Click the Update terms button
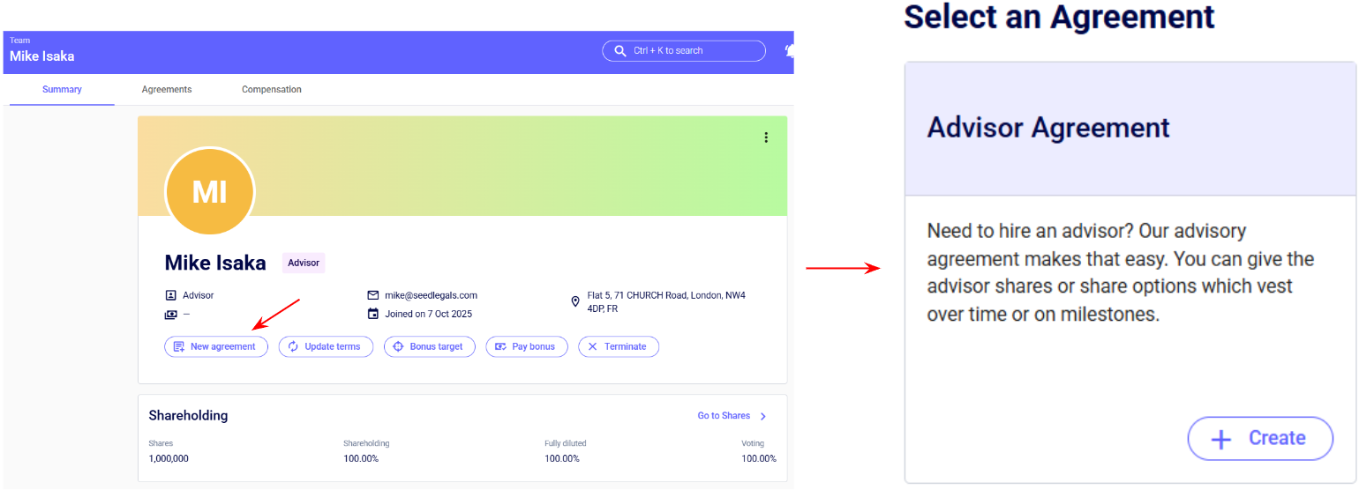 click(326, 347)
